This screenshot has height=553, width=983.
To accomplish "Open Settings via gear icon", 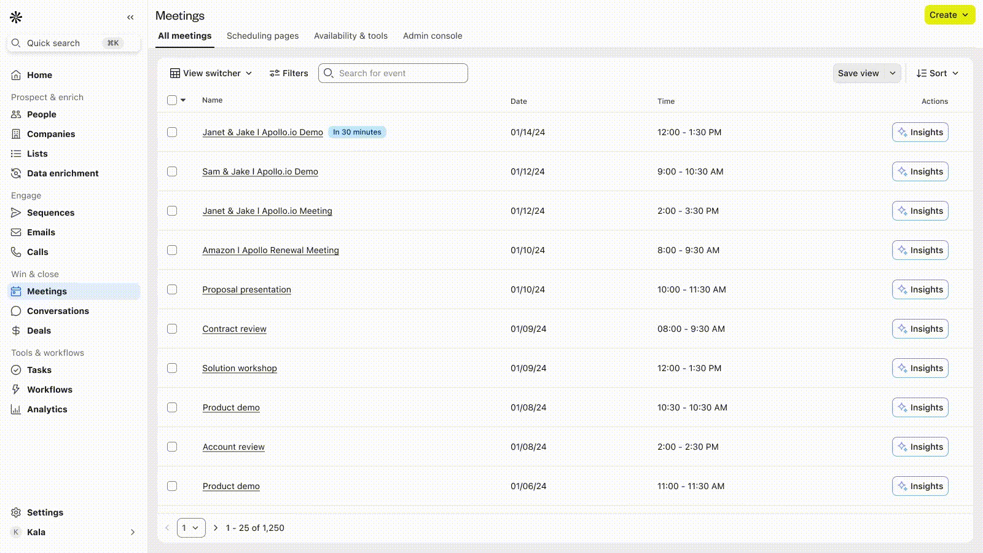I will 16,512.
